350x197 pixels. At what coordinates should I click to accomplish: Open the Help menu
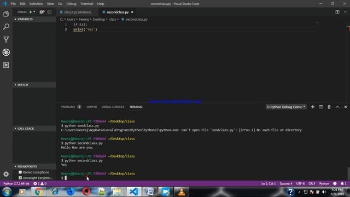pos(101,4)
